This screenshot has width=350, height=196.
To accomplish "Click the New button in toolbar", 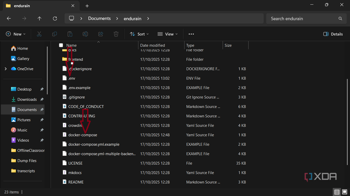I will pyautogui.click(x=15, y=34).
